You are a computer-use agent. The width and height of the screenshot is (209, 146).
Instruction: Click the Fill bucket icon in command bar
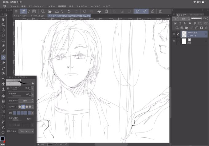coord(99,11)
